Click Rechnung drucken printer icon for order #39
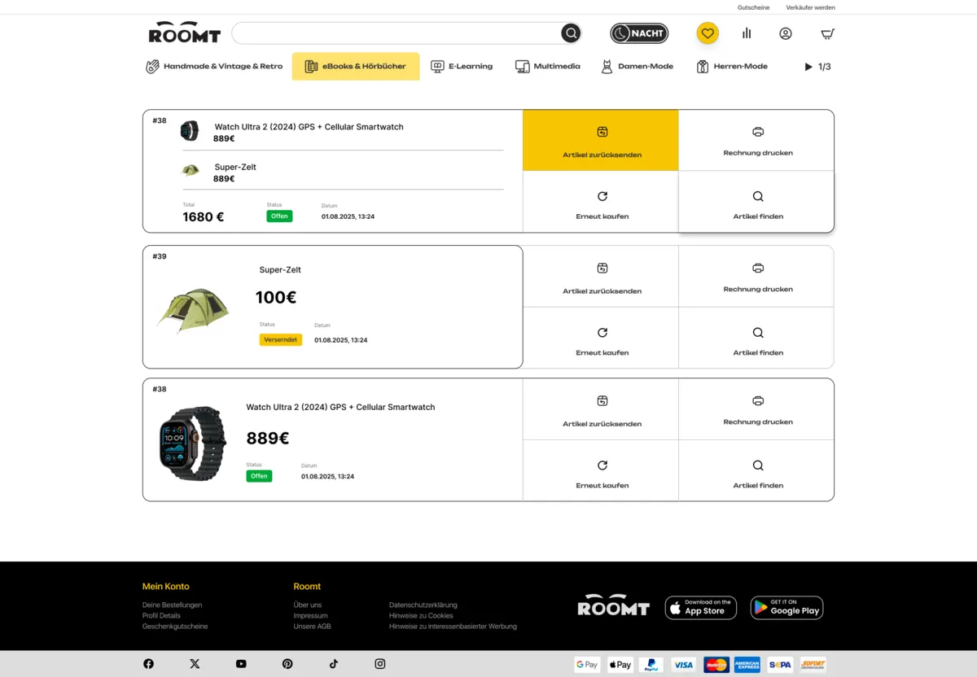The image size is (977, 677). click(x=758, y=269)
